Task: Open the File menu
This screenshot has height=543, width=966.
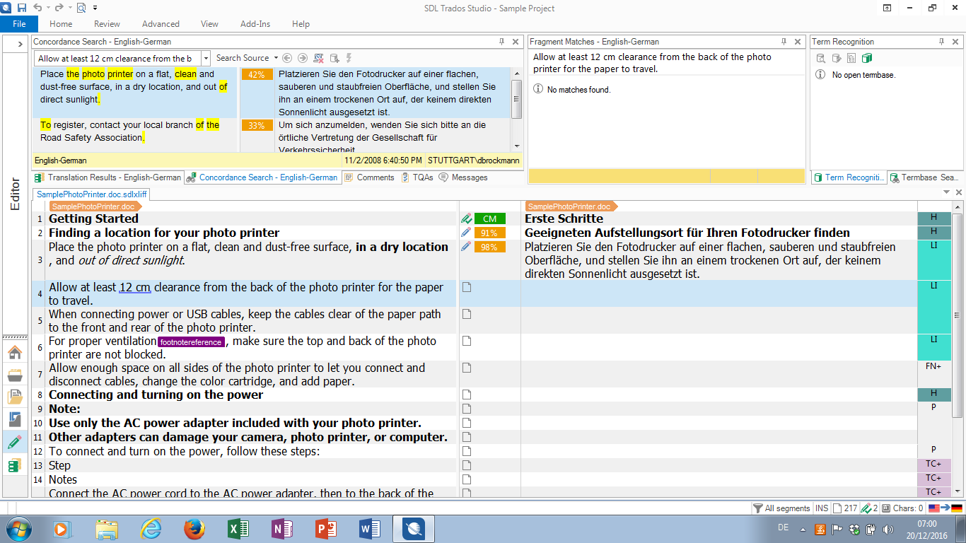Action: [x=19, y=23]
